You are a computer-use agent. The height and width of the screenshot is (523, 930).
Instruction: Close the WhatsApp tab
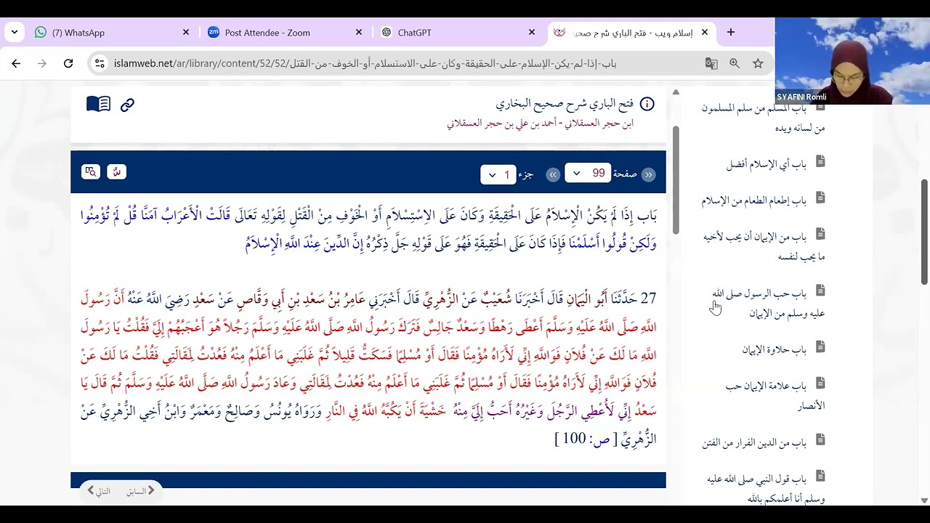[x=185, y=33]
